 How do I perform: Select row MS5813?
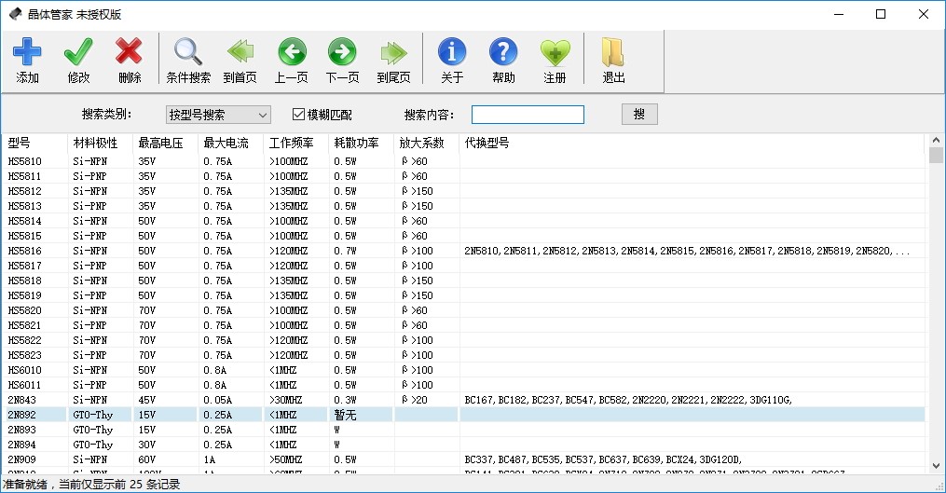[463, 206]
